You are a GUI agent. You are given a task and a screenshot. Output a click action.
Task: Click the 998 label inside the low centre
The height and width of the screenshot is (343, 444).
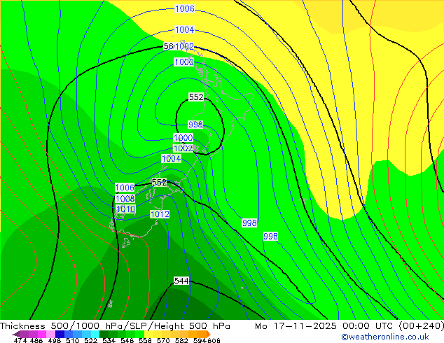(195, 125)
